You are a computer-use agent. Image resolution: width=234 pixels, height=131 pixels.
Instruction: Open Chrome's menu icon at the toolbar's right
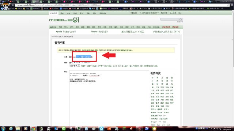pos(232,5)
